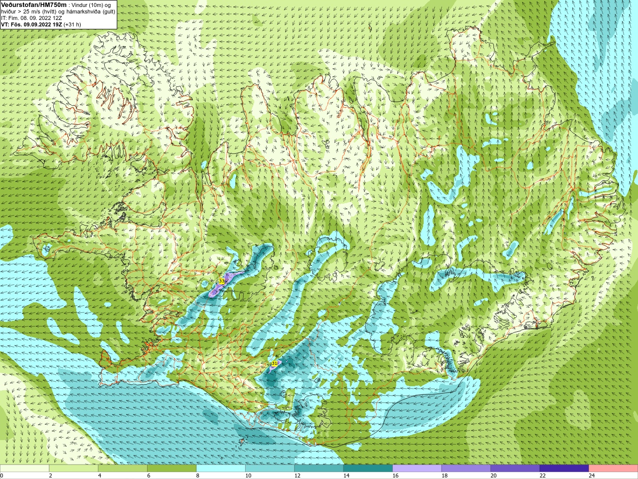Viewport: 638px width, 479px height.
Task: Click the legend scale label '6'
Action: click(x=149, y=476)
